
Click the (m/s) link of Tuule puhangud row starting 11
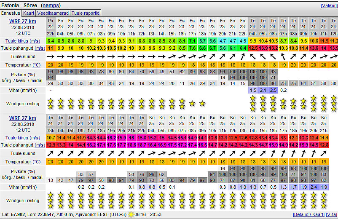[x=40, y=48]
